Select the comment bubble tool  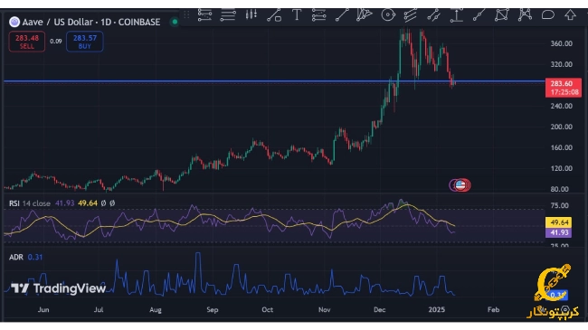tap(548, 15)
